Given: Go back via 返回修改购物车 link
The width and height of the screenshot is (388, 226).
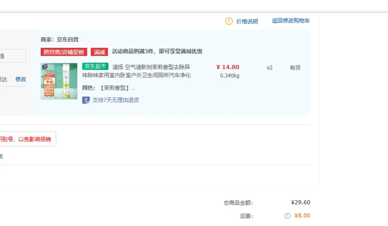Looking at the screenshot, I should [291, 21].
